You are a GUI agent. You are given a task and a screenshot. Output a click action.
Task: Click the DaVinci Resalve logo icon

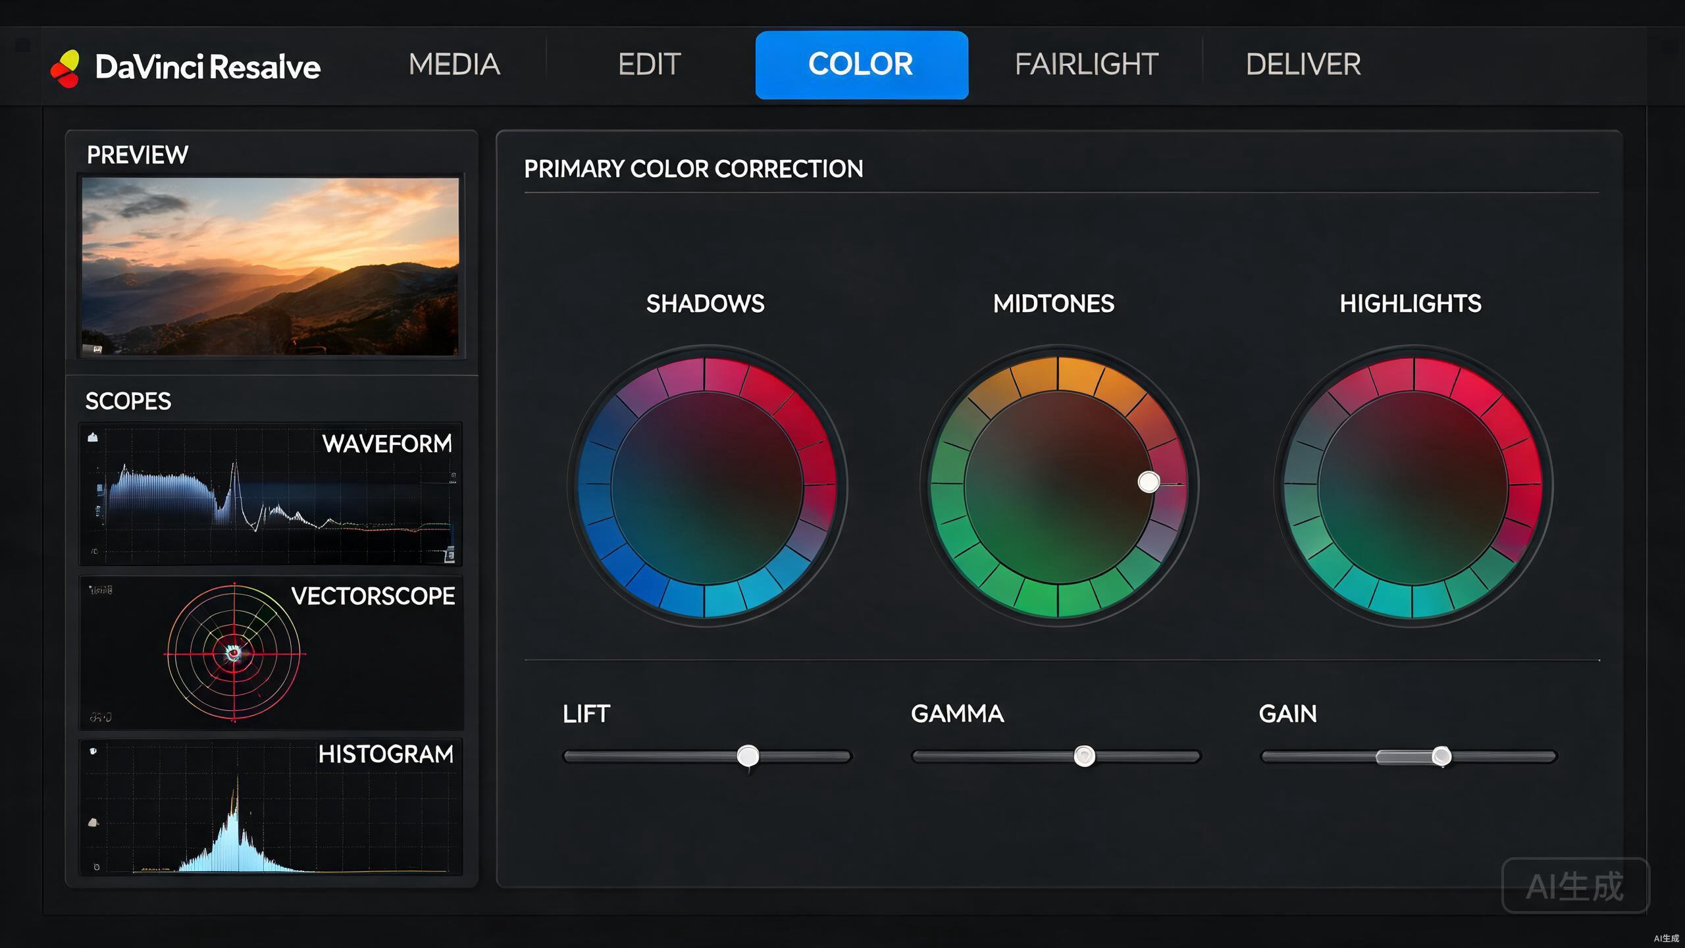pyautogui.click(x=65, y=69)
